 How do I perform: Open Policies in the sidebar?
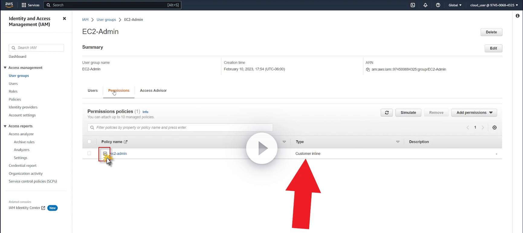15,99
